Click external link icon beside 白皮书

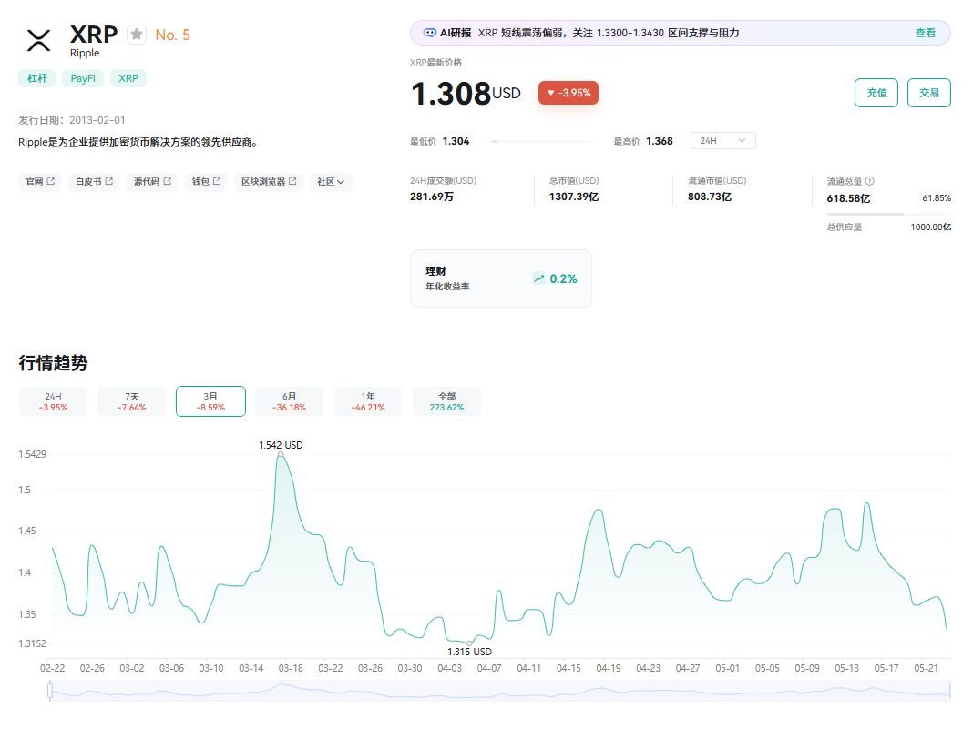click(109, 181)
